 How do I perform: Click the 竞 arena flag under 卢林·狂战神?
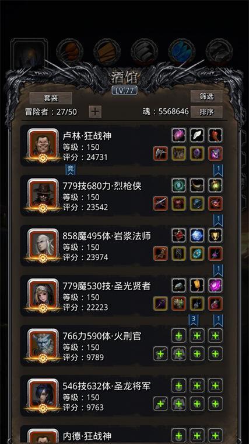click(71, 170)
